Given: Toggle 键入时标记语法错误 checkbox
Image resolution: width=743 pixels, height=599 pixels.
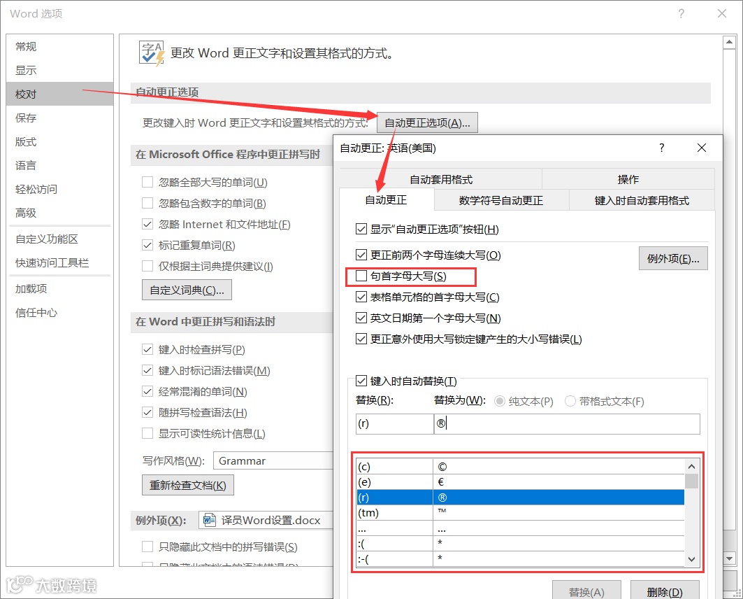Looking at the screenshot, I should (147, 370).
